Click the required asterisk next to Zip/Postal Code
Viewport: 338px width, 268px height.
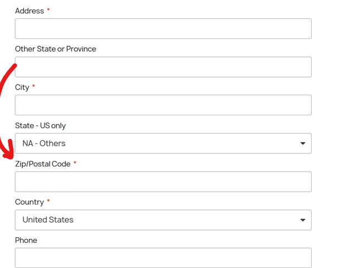[x=75, y=164]
